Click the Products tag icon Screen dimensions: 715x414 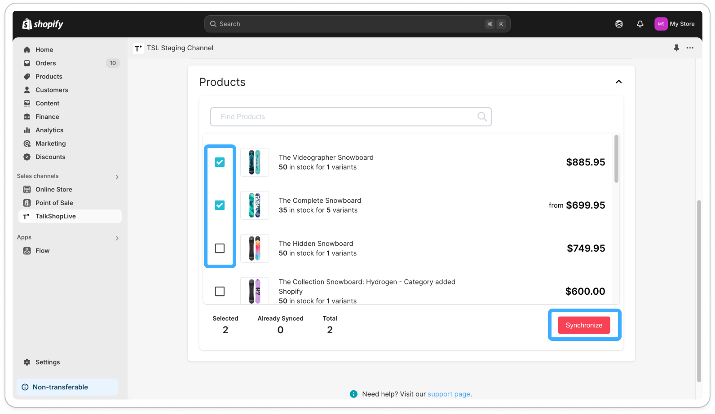coord(27,77)
